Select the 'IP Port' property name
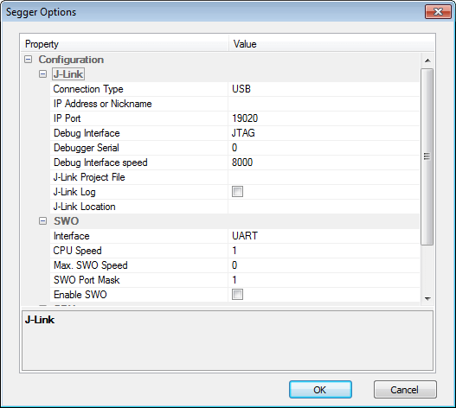The height and width of the screenshot is (408, 456). [x=67, y=118]
